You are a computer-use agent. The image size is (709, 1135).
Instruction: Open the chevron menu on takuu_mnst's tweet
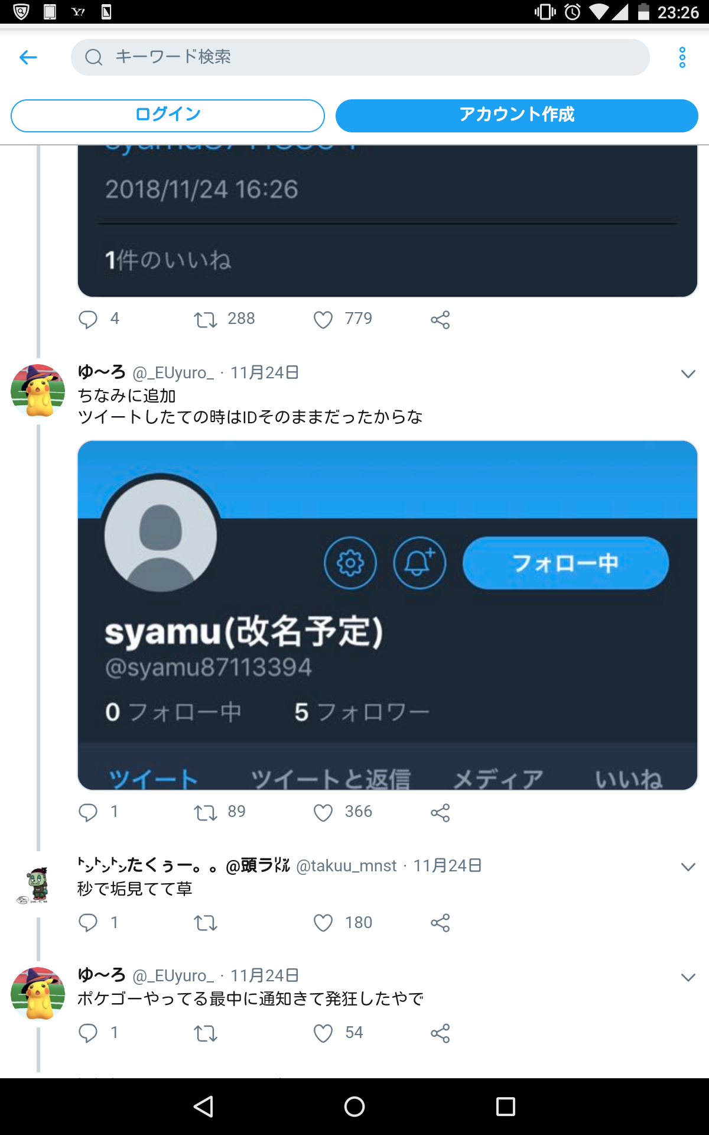[688, 867]
